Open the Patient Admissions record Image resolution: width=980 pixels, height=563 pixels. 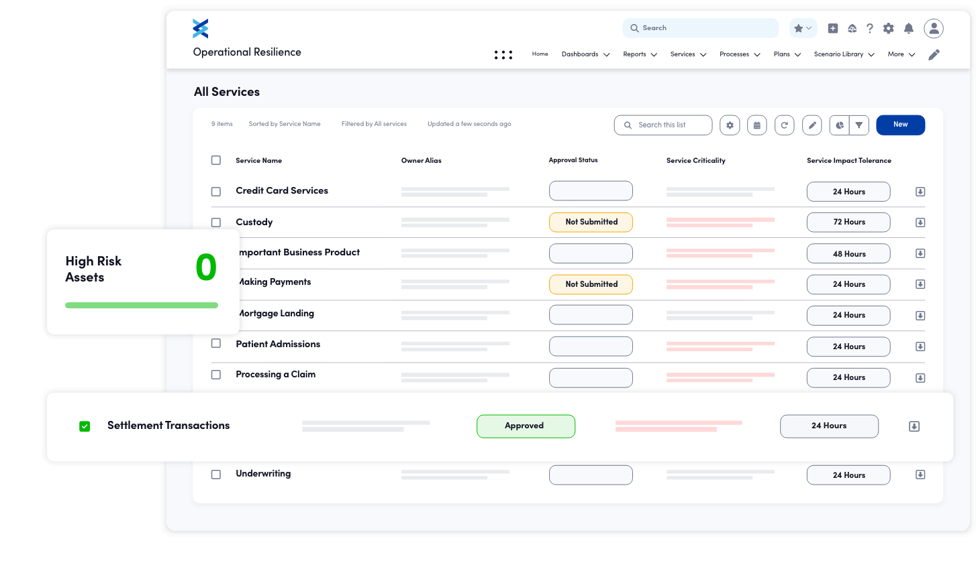tap(278, 344)
